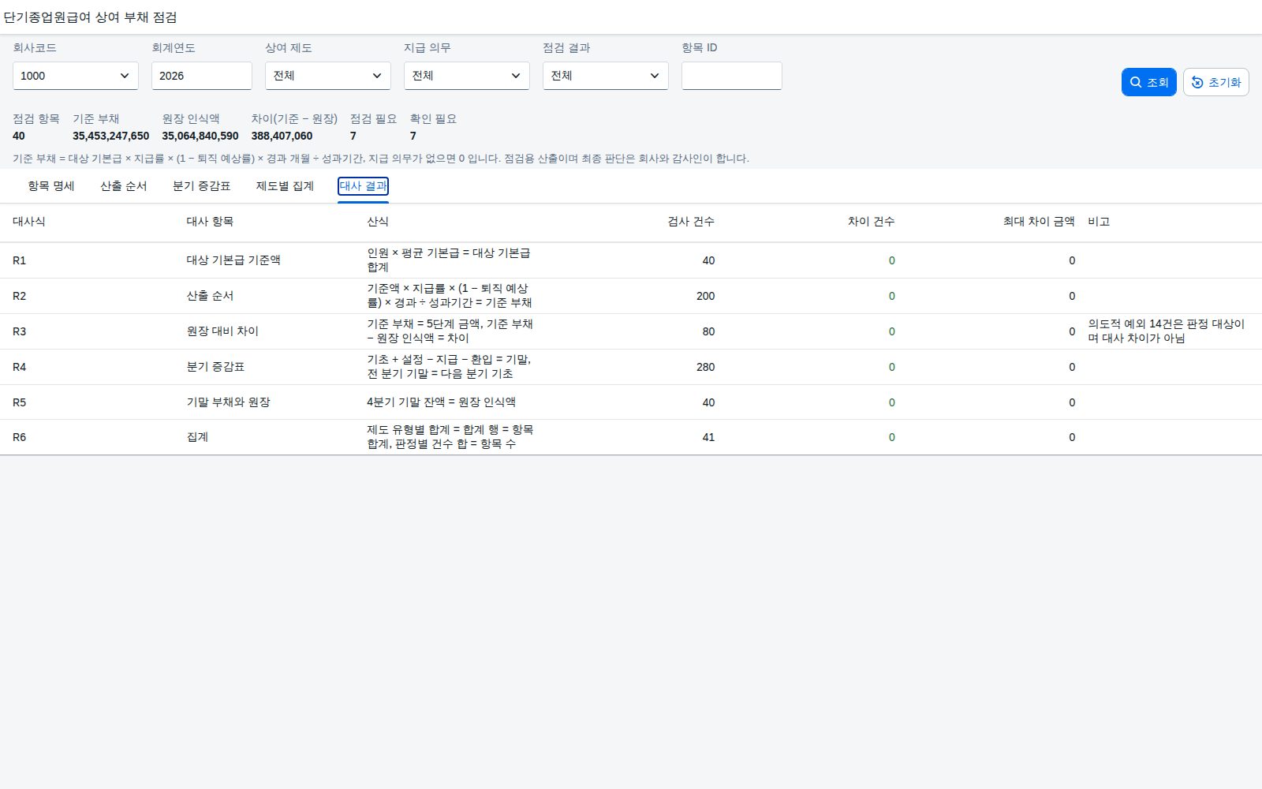Click the 최대 차이 금액 column header

coord(1039,222)
